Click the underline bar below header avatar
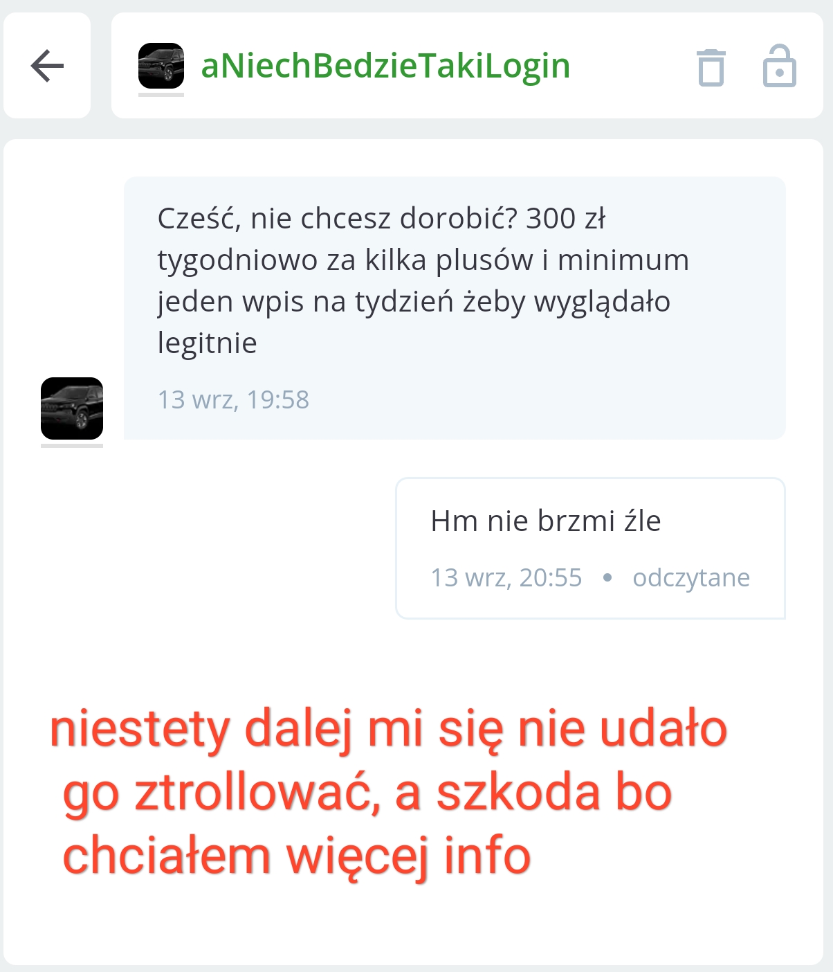This screenshot has height=972, width=833. [161, 95]
